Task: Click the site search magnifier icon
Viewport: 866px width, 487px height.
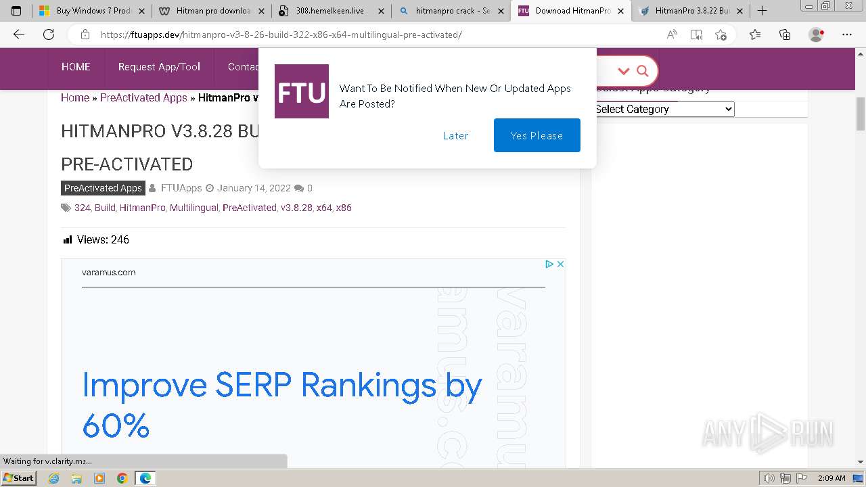Action: (x=643, y=70)
